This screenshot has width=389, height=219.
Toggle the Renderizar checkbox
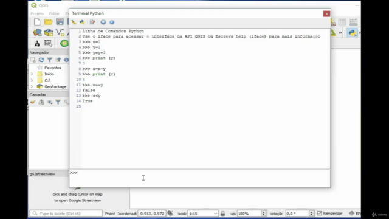click(x=320, y=214)
